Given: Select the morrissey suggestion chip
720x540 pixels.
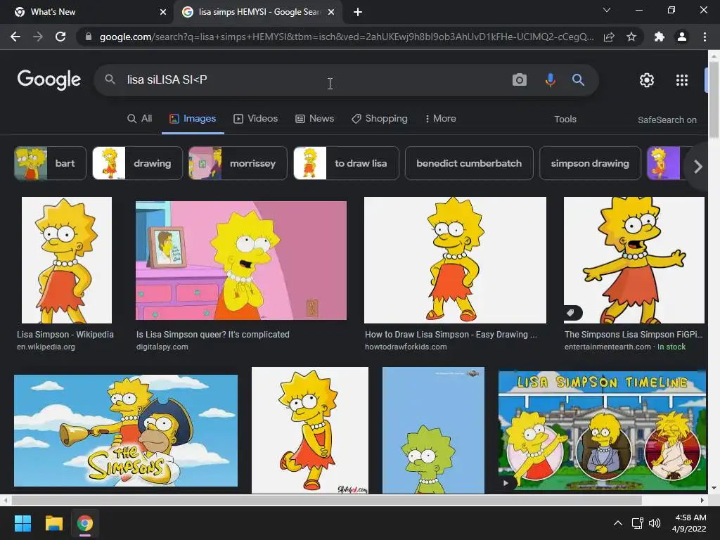Looking at the screenshot, I should pos(238,163).
